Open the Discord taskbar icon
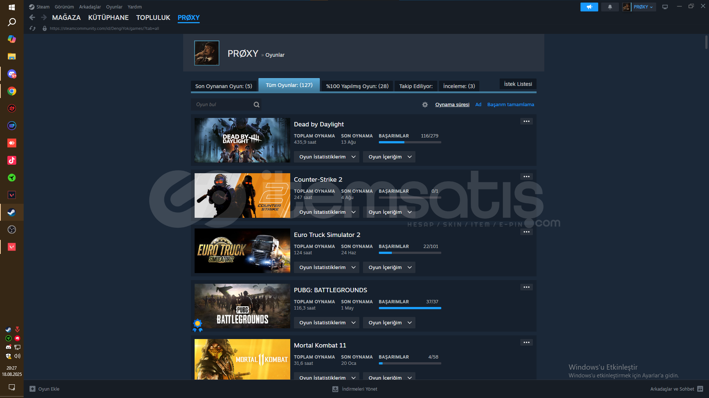 [x=12, y=74]
